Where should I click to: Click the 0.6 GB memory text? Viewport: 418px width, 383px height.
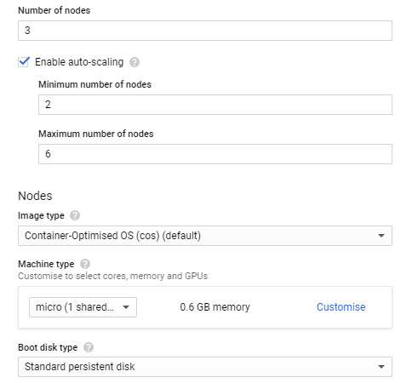click(215, 307)
